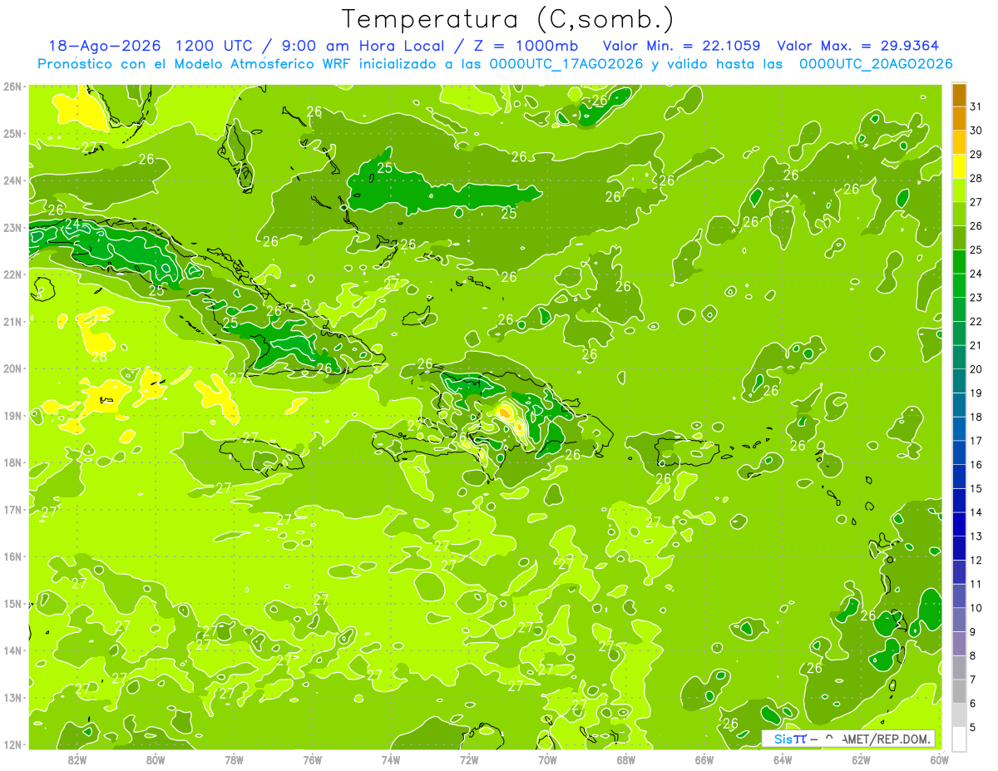Click the "24N" latitude axis label

(x=12, y=180)
